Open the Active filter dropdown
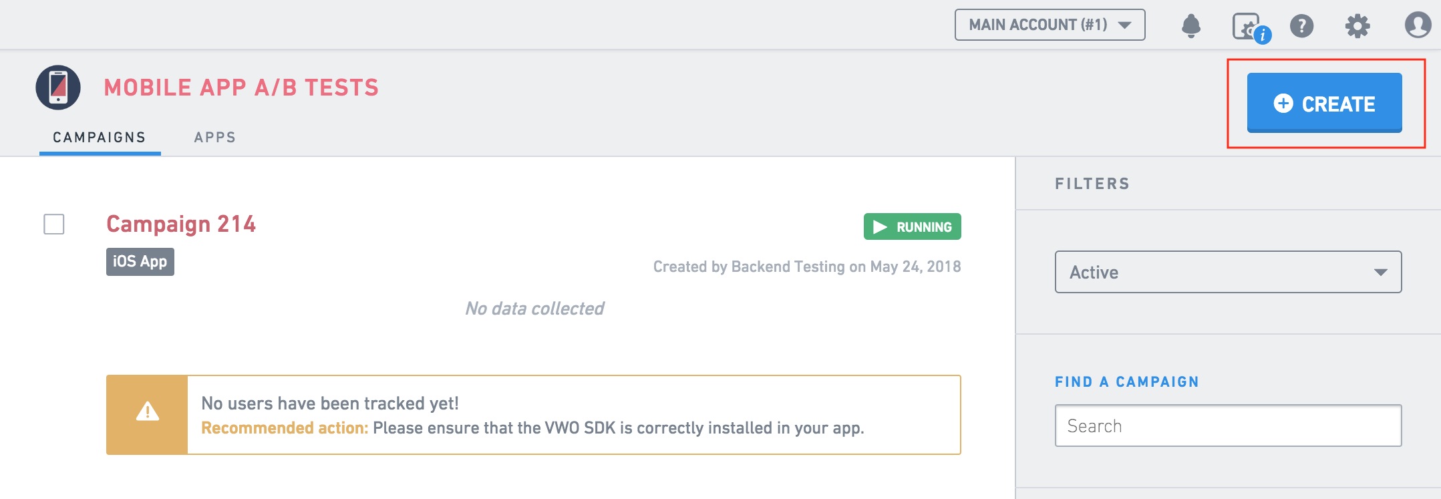Viewport: 1441px width, 499px height. point(1227,272)
